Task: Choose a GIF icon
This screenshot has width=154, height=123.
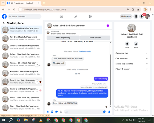Action: tap(61, 112)
